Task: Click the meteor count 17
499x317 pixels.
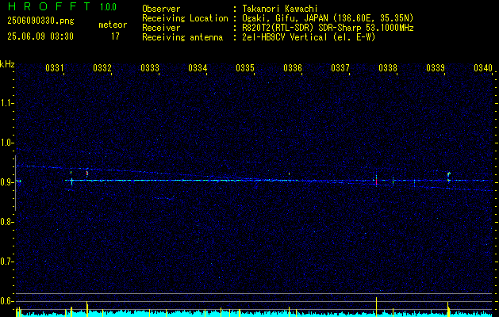Action: tap(115, 36)
